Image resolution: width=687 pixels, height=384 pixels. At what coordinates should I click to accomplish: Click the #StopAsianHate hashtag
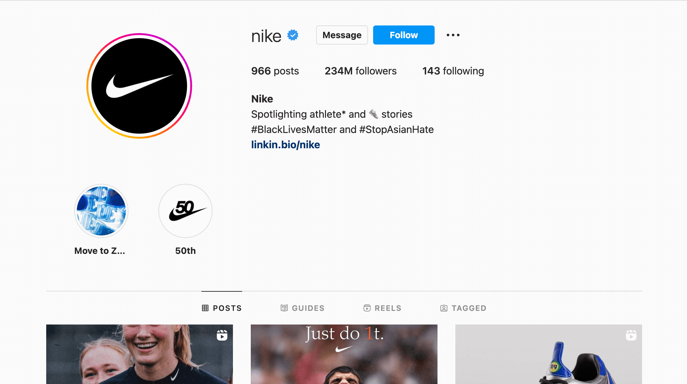pyautogui.click(x=396, y=129)
